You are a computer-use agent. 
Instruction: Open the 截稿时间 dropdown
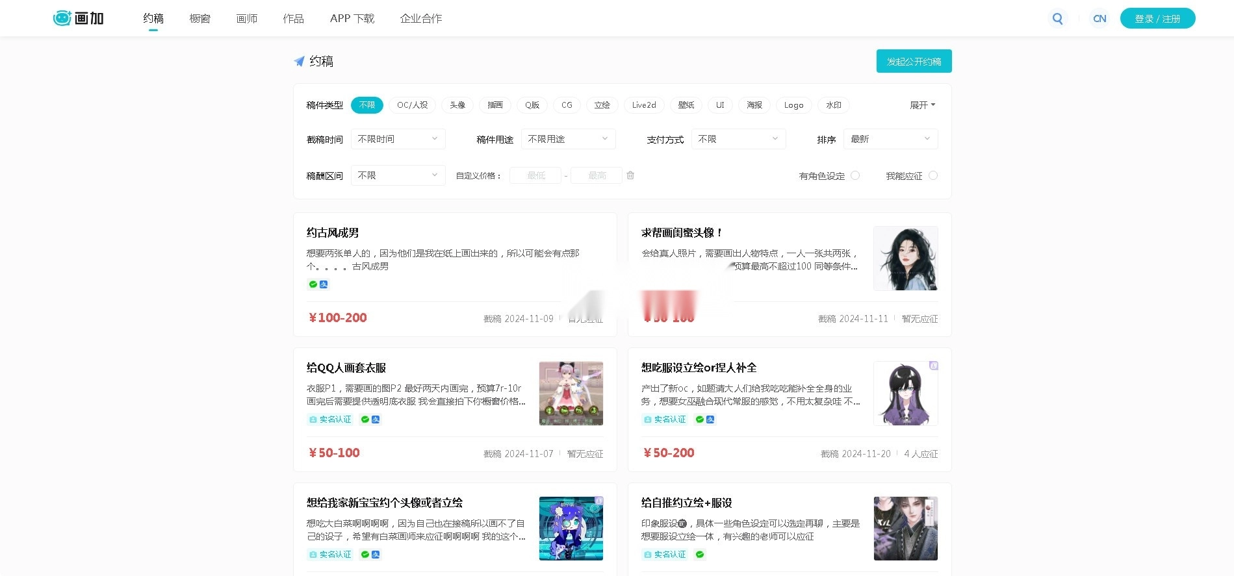[x=398, y=139]
